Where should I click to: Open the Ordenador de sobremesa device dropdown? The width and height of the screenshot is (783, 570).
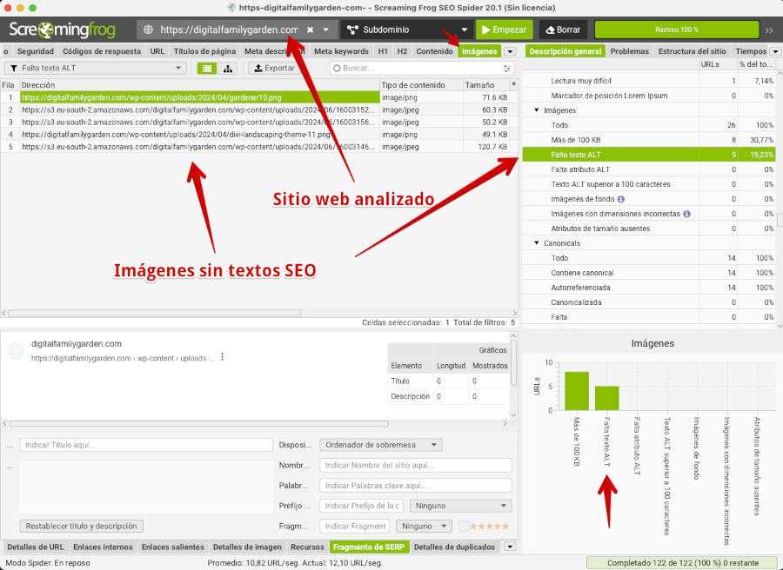[x=380, y=445]
